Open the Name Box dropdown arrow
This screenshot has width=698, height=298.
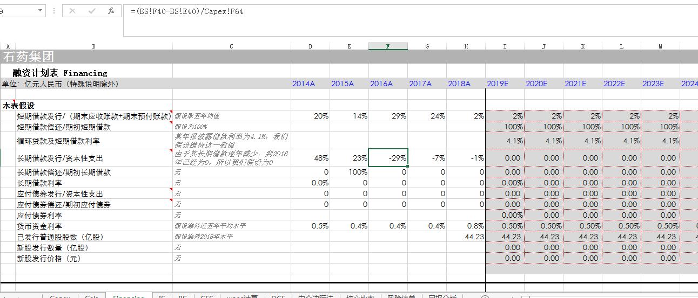point(41,11)
